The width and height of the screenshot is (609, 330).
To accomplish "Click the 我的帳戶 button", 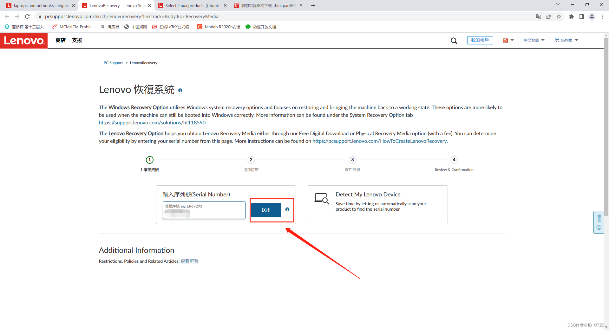I will click(x=480, y=40).
